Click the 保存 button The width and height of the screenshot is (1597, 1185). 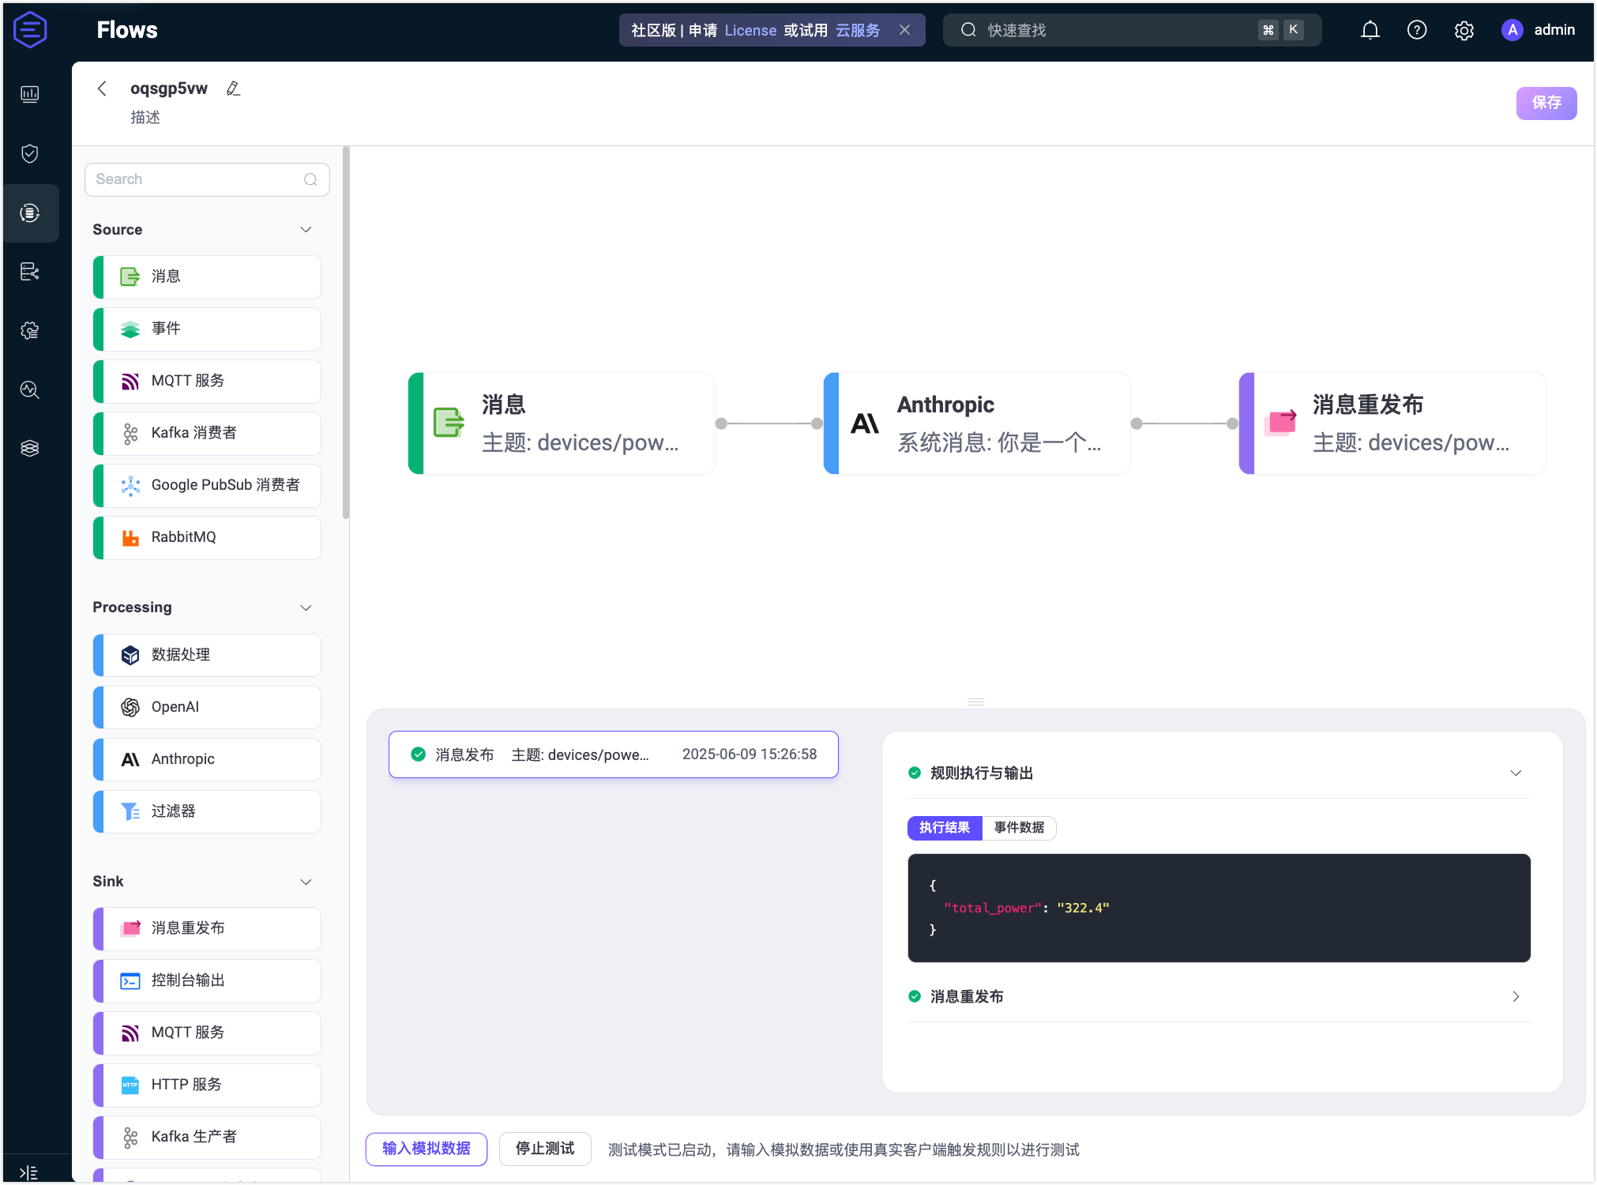[1546, 103]
